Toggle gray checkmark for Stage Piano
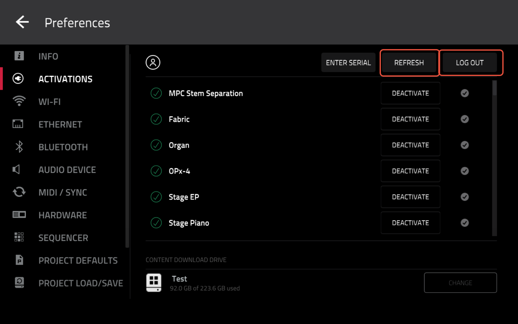 point(465,223)
